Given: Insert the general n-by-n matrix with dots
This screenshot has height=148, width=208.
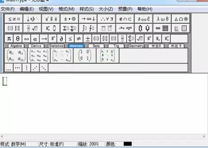Looking at the screenshot, I should click(62, 56).
